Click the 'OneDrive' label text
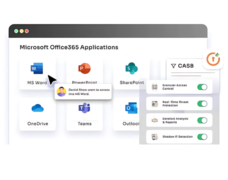Viewport: 228px width, 180px height. point(38,124)
